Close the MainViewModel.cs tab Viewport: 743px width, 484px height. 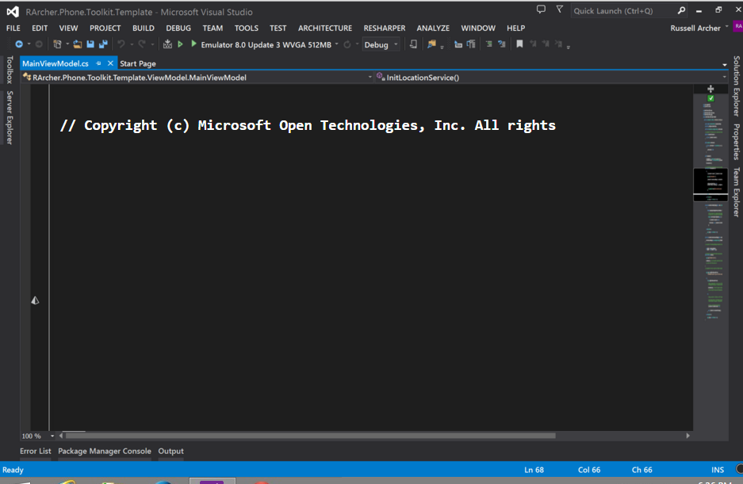tap(110, 63)
